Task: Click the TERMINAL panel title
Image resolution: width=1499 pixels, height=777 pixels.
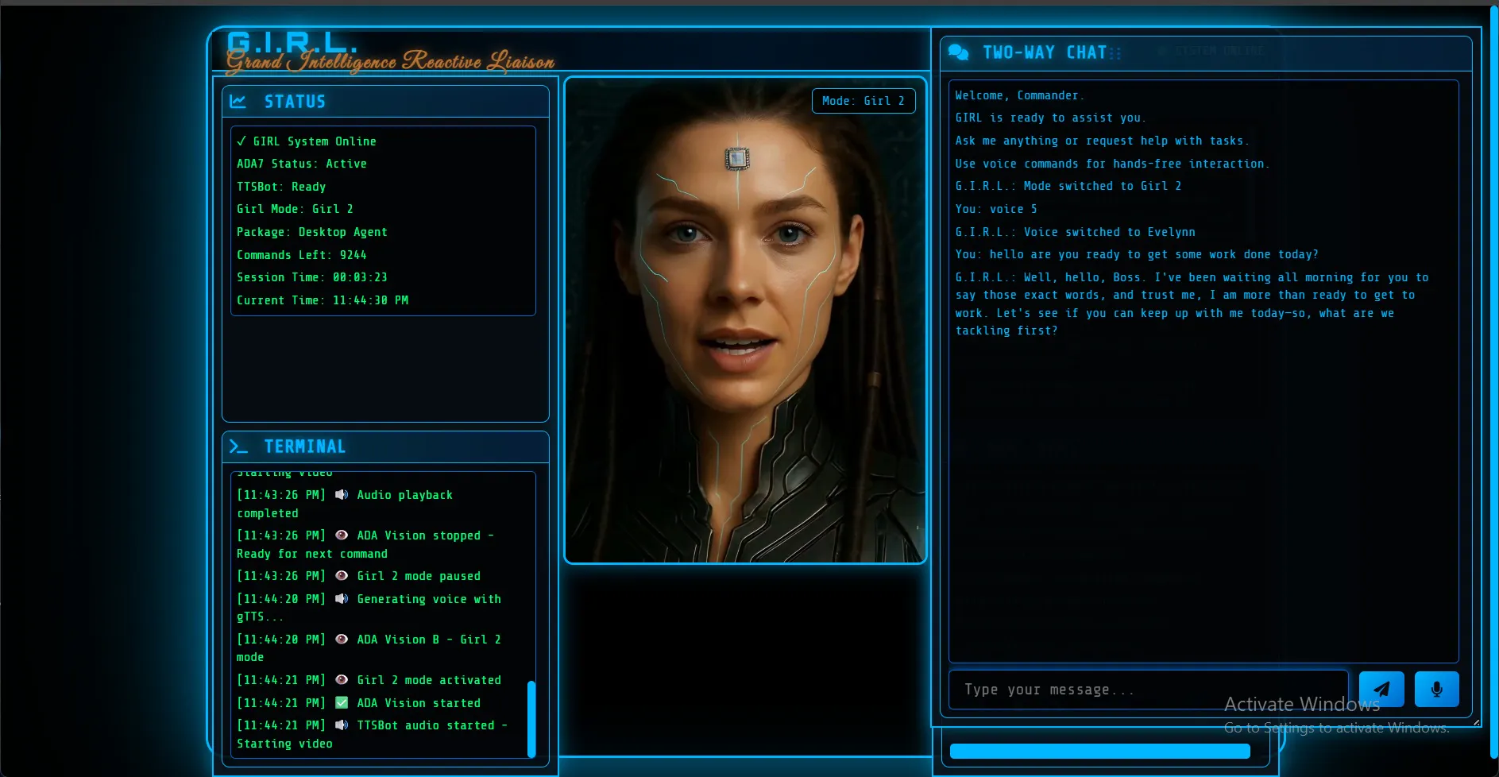Action: click(305, 446)
